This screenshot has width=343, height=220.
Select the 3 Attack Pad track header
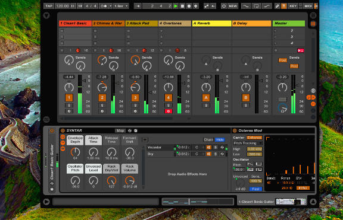coord(142,23)
